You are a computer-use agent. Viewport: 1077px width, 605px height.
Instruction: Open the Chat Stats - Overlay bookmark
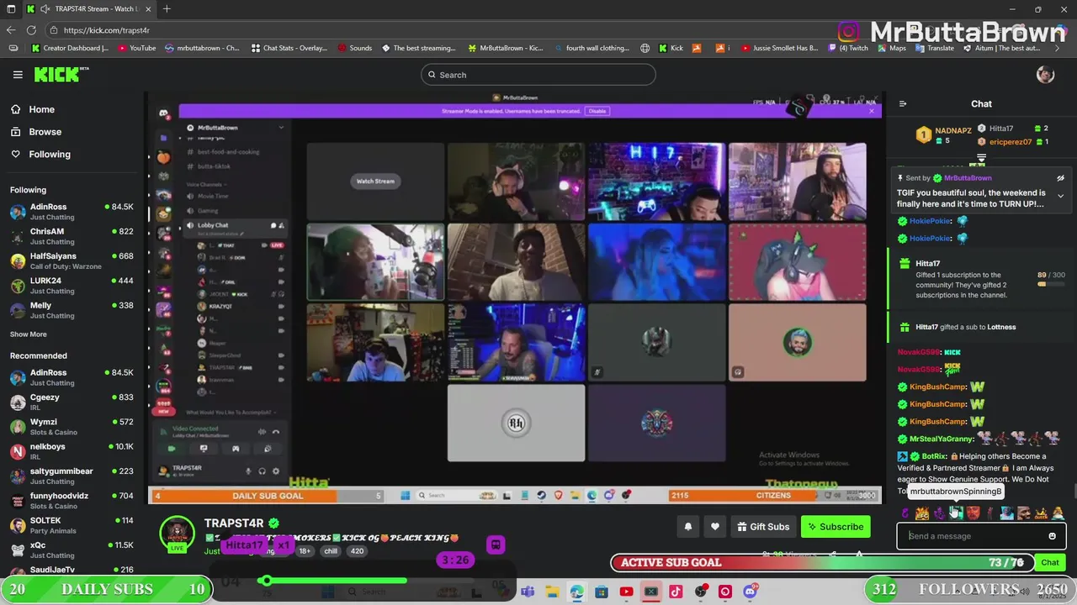[x=289, y=48]
